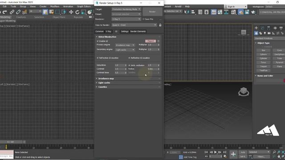Click the Unlink Selection broken chain icon

[x=18, y=12]
